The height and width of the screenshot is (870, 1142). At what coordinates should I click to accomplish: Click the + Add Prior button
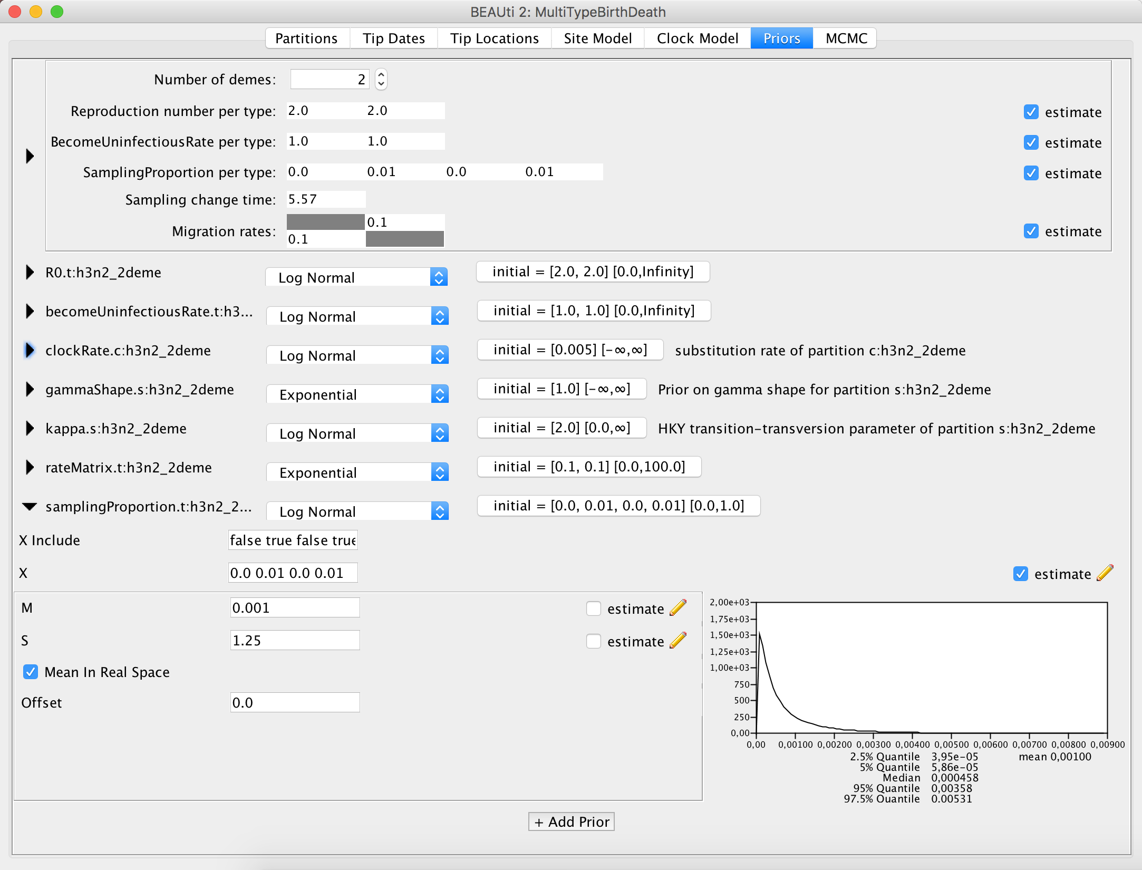[x=572, y=821]
